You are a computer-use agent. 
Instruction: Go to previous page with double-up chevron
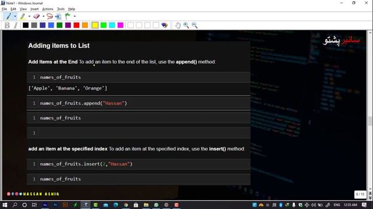(x=370, y=194)
